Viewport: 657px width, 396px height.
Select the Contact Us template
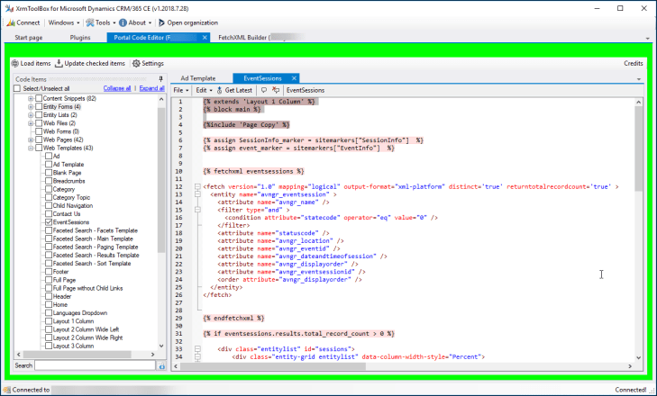coord(66,213)
